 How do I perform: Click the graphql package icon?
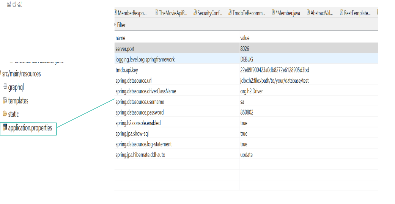tap(5, 86)
